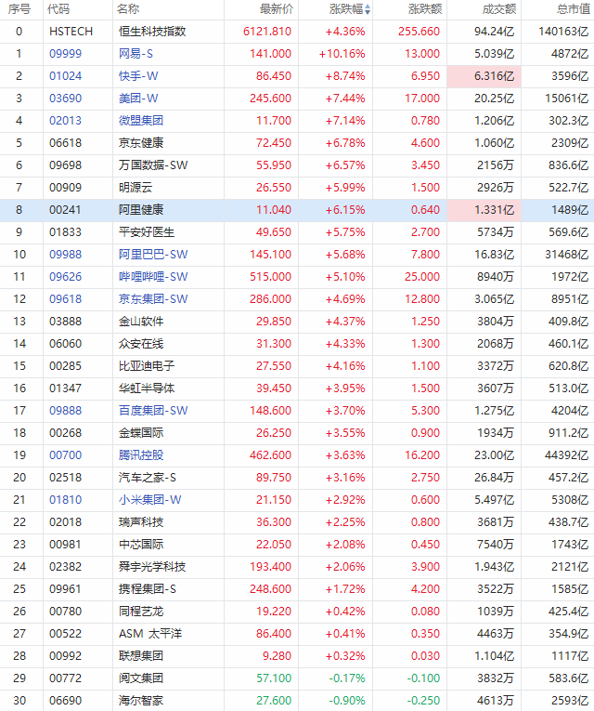Screen dimensions: 594x711
Task: Click the 序号 column header
Action: tap(19, 9)
